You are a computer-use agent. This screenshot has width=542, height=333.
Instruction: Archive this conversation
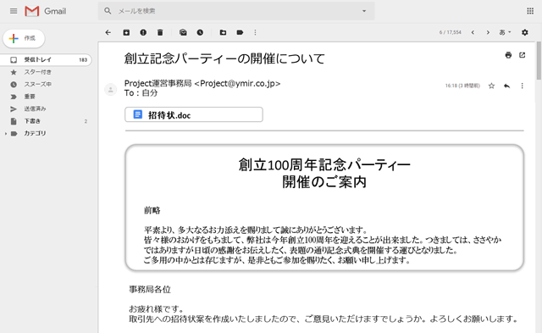click(126, 32)
